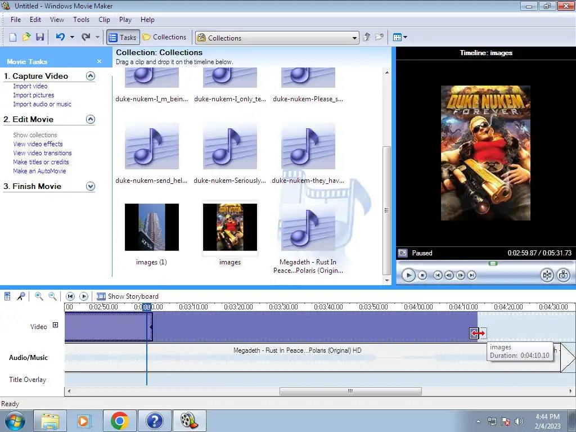576x432 pixels.
Task: Expand the Video track
Action: [x=56, y=325]
